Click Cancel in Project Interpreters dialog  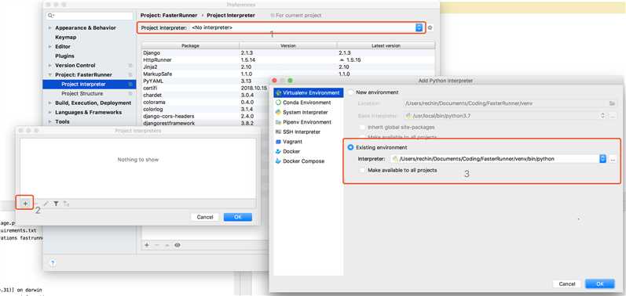[205, 217]
